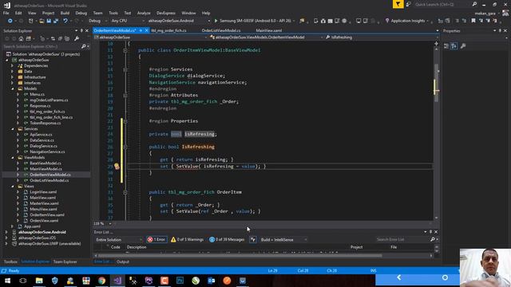
Task: Click the Undo arrow toolbar icon
Action: click(65, 21)
